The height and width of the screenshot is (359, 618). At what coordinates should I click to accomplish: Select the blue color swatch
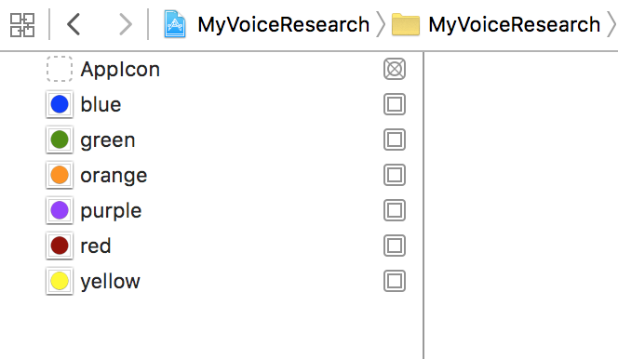pos(60,104)
